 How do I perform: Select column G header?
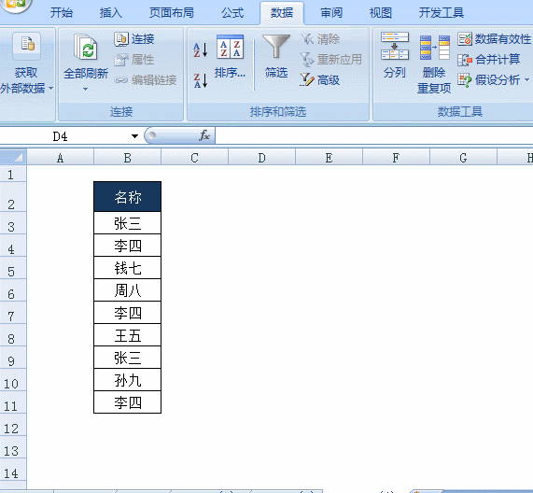(x=463, y=158)
